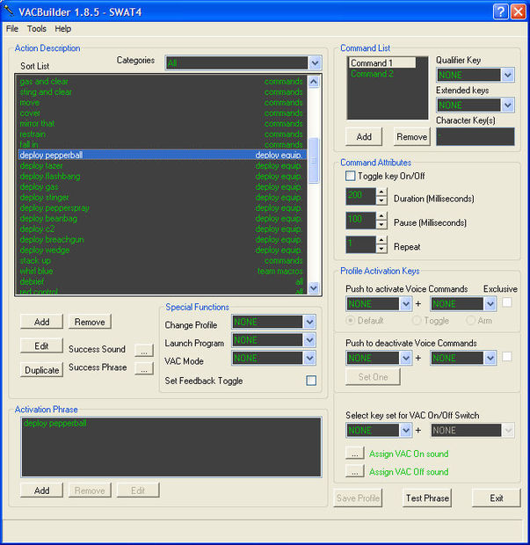Screen dimensions: 530x545
Task: Browse for Success Phrase file
Action: click(144, 368)
